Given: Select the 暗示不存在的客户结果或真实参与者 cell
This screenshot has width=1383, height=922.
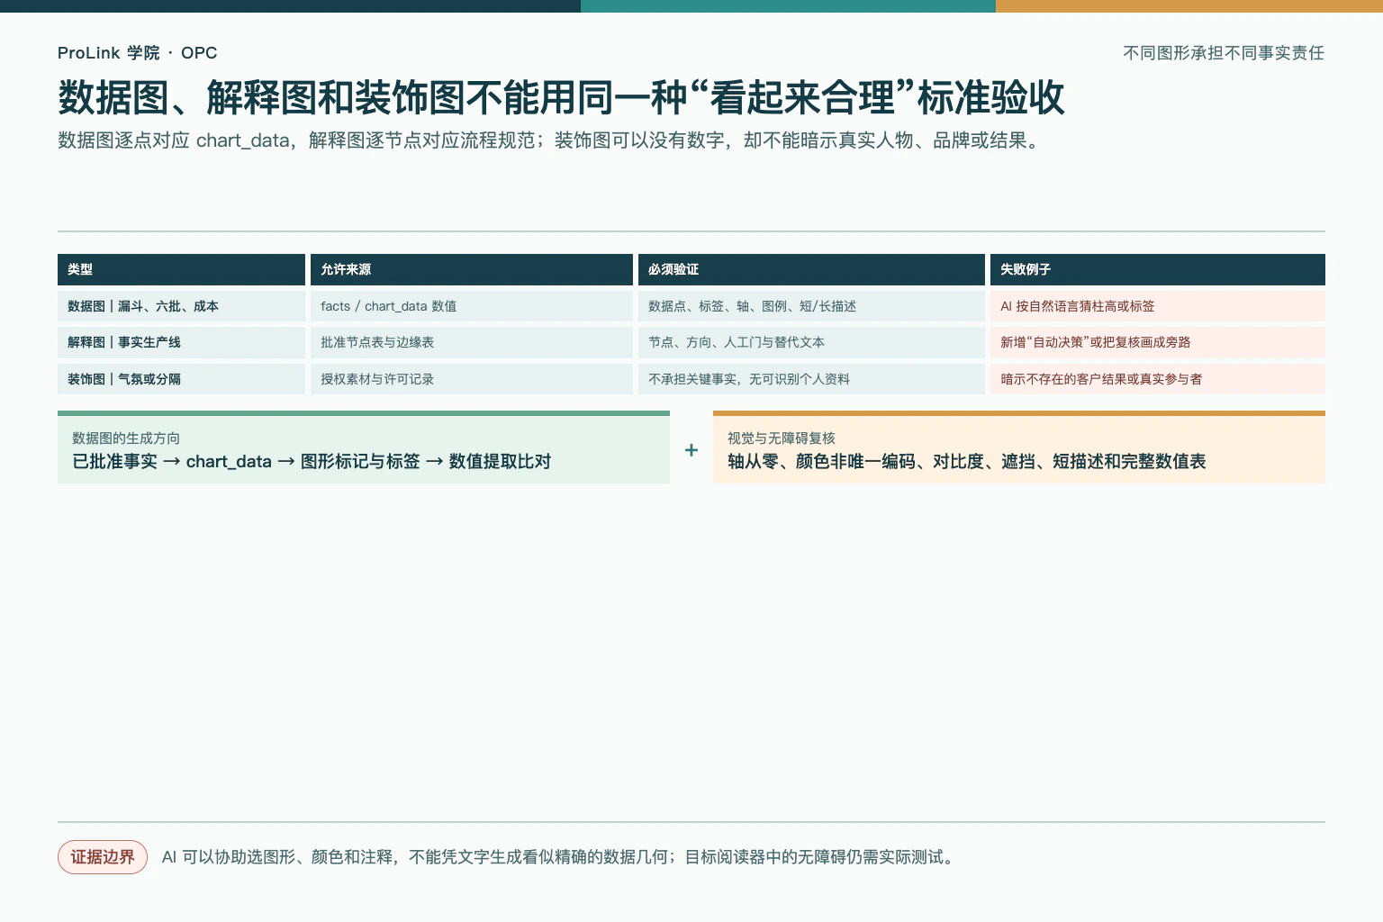Looking at the screenshot, I should pyautogui.click(x=1158, y=379).
